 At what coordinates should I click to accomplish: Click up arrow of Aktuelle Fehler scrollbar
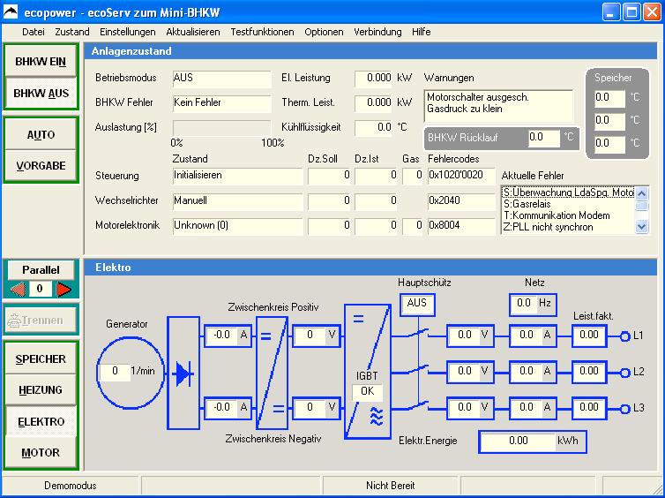[x=642, y=193]
